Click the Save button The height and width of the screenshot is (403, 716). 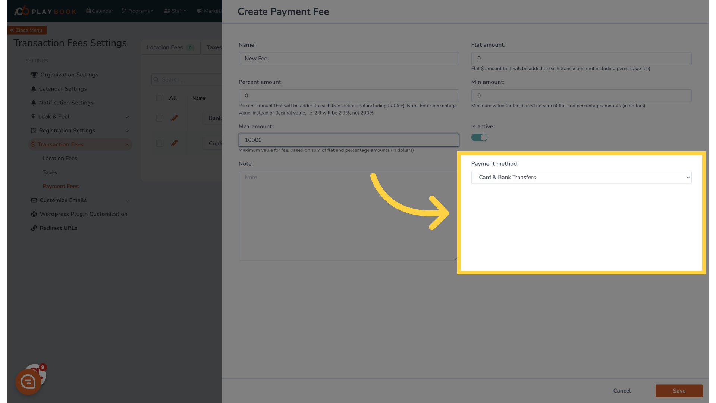[x=679, y=391]
